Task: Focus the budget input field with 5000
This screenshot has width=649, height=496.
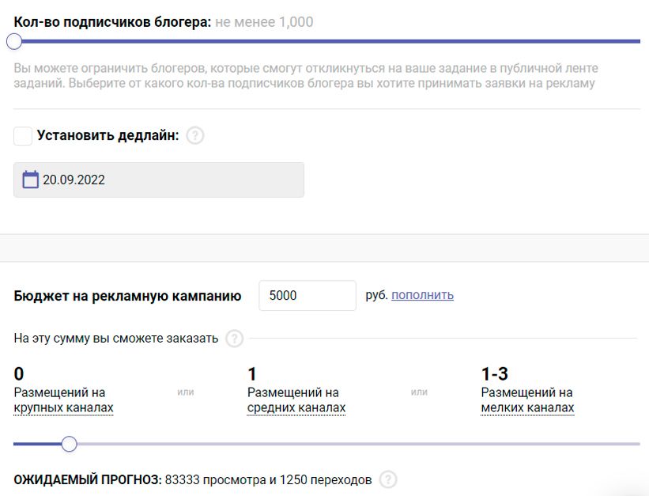Action: click(x=307, y=295)
